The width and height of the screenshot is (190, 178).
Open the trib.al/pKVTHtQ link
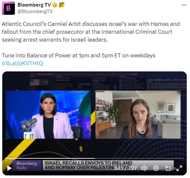point(23,63)
